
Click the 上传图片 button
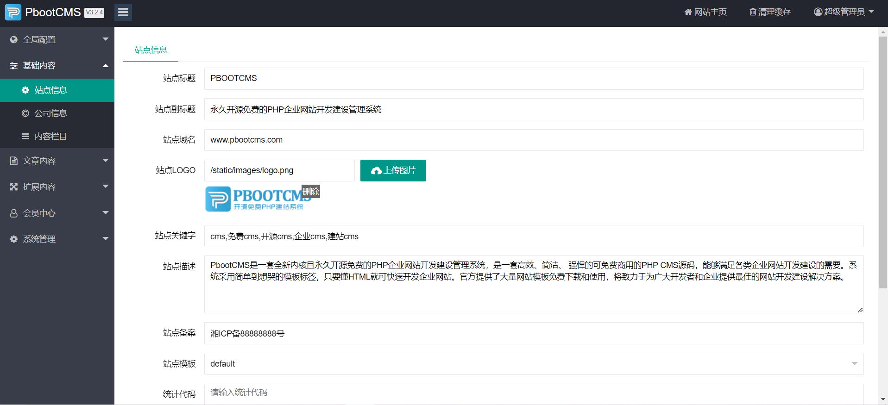[x=393, y=171]
